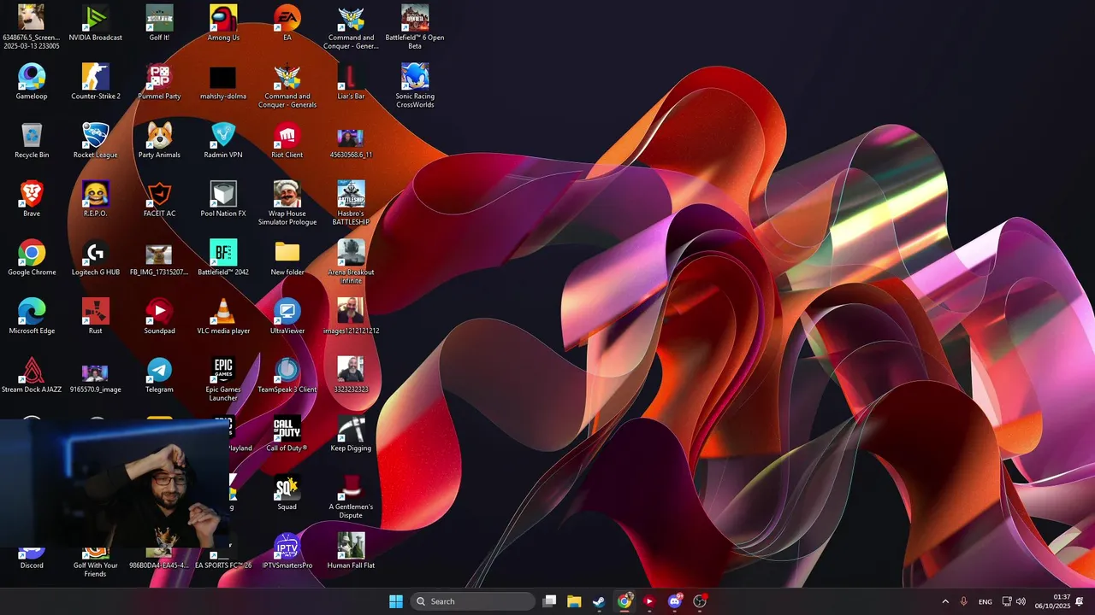
Task: Select the mahshy-dolma file icon
Action: (x=223, y=82)
